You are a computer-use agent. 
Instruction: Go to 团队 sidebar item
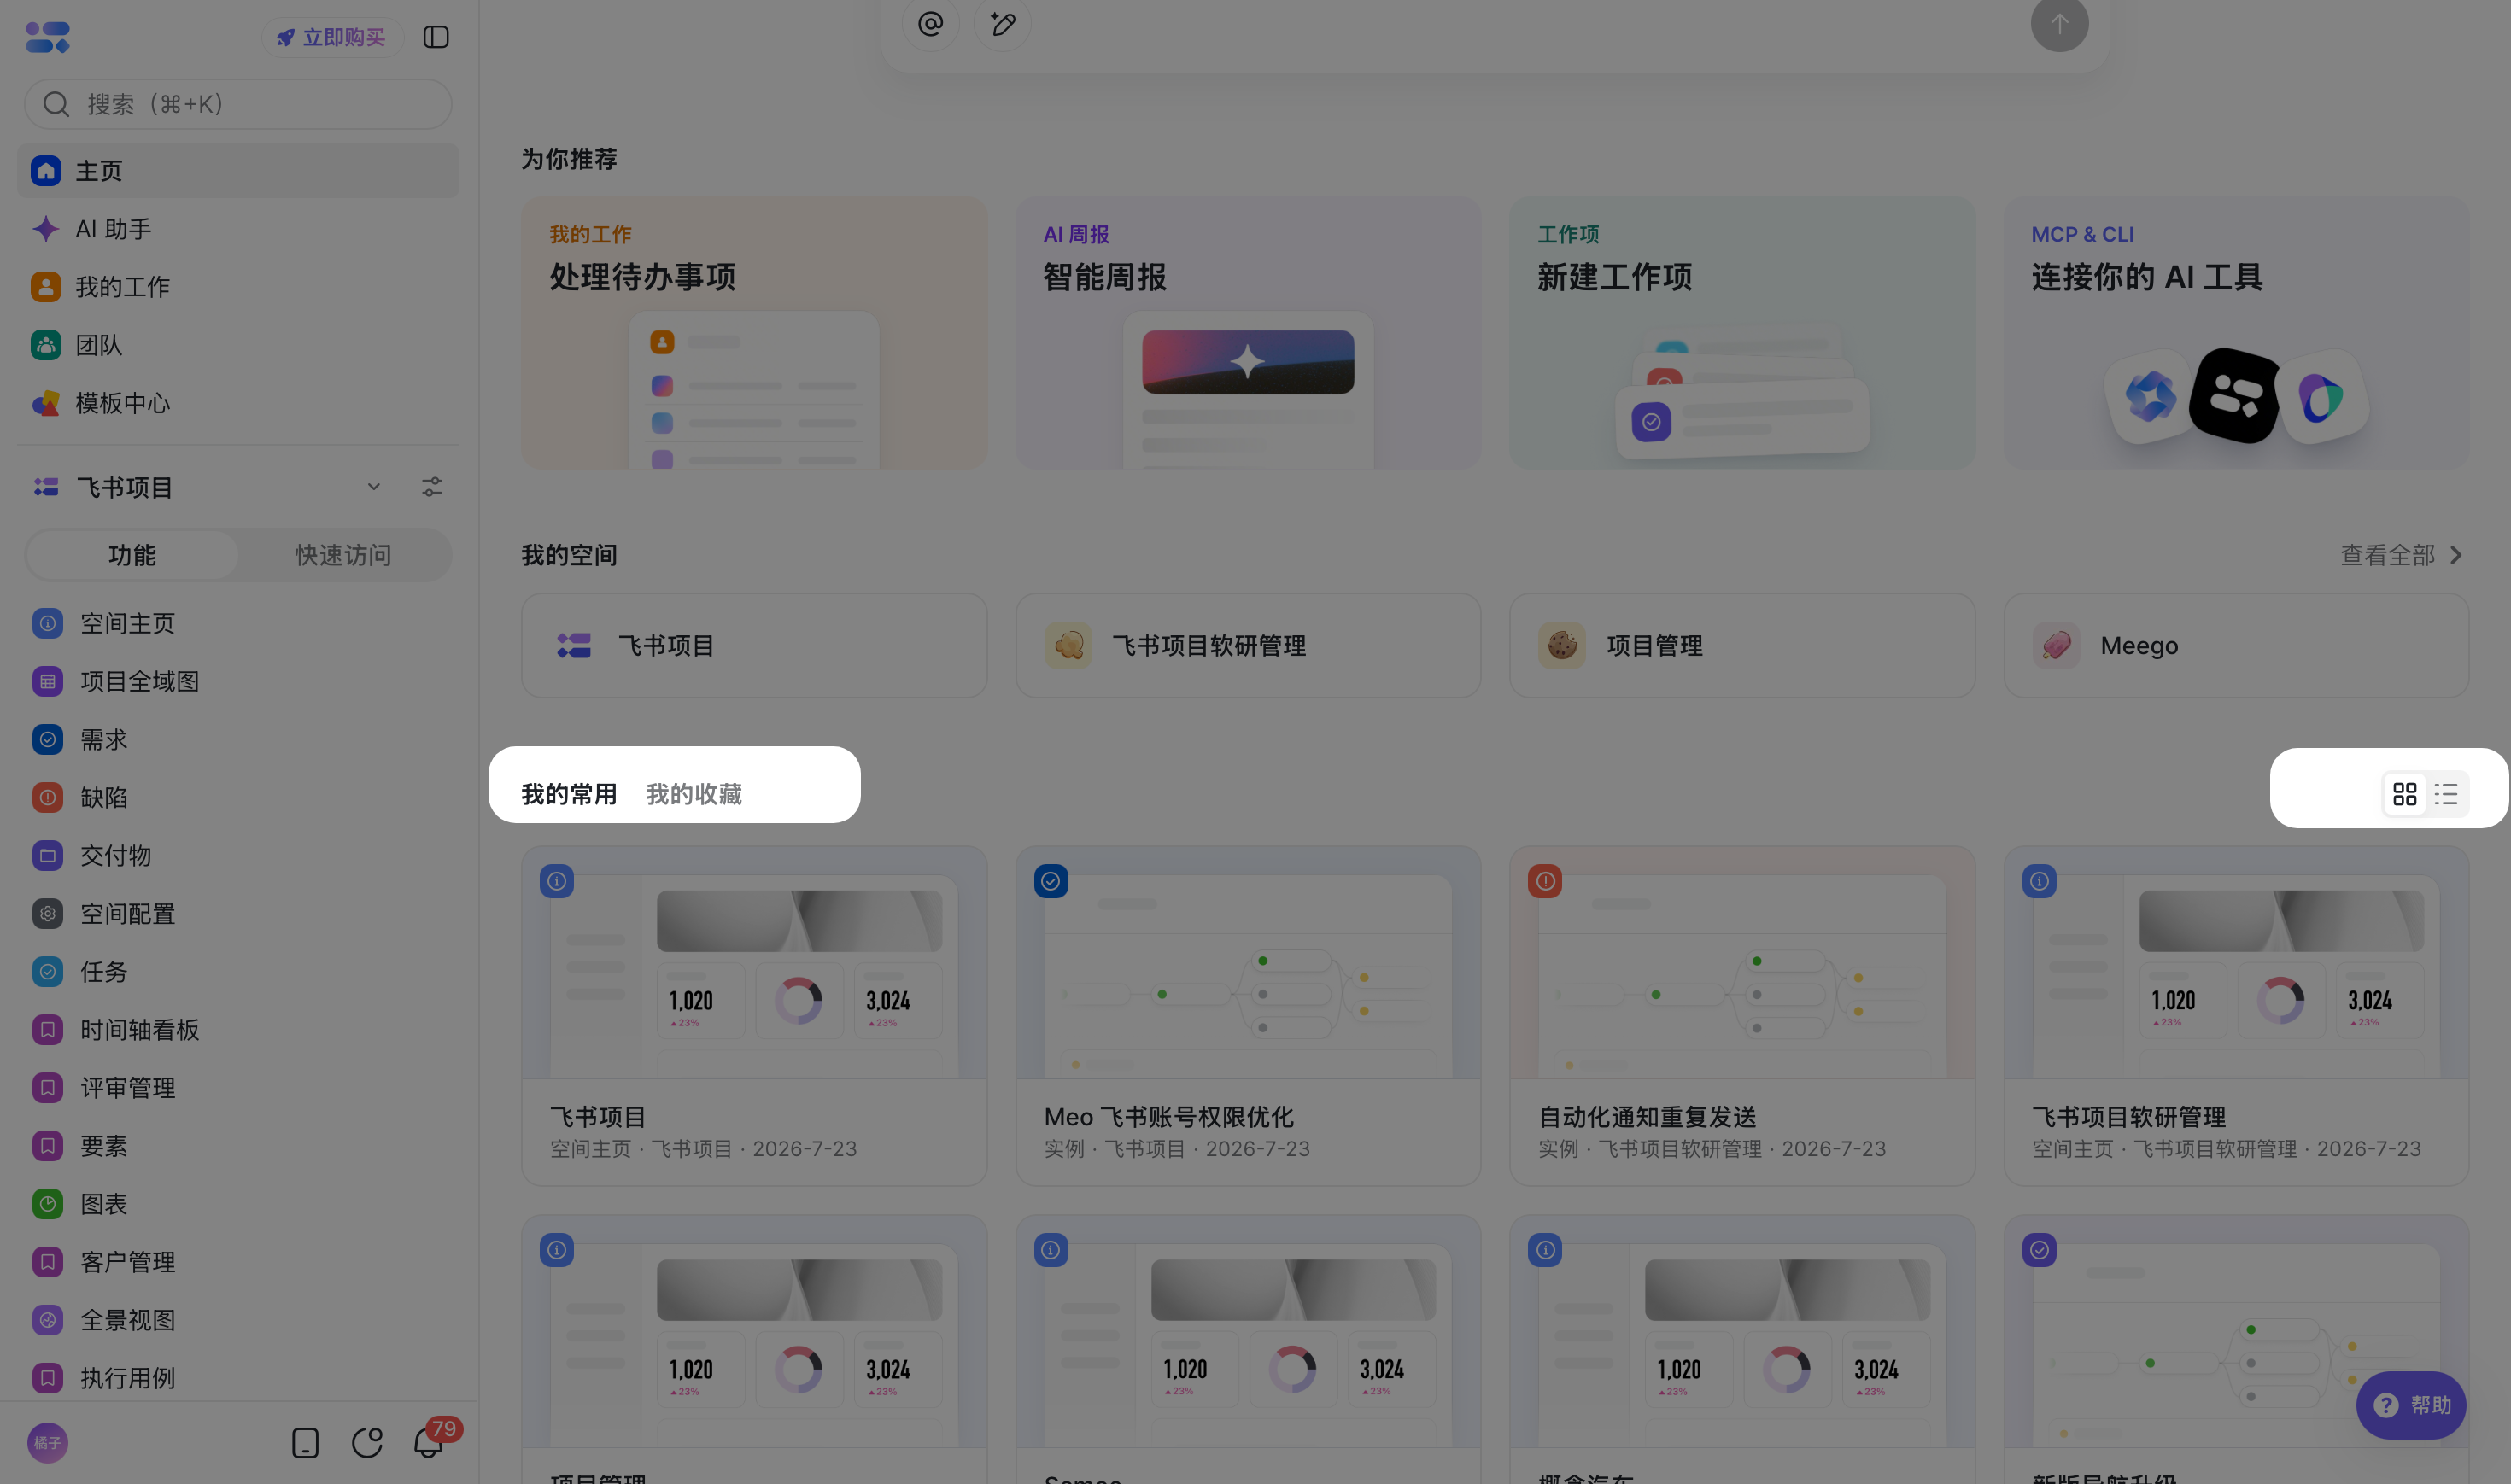click(238, 345)
